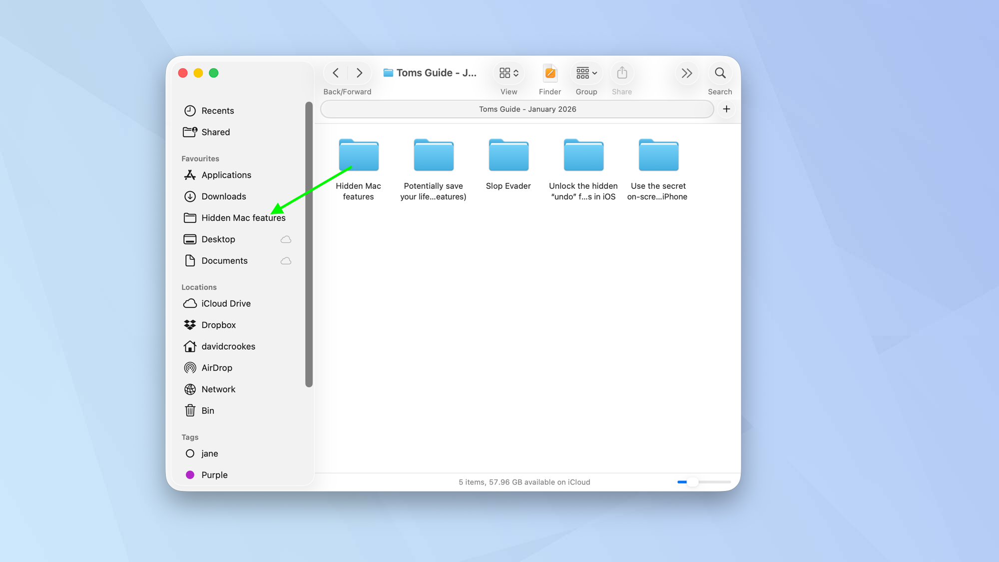Click the Purple tag colour swatch

tap(190, 475)
